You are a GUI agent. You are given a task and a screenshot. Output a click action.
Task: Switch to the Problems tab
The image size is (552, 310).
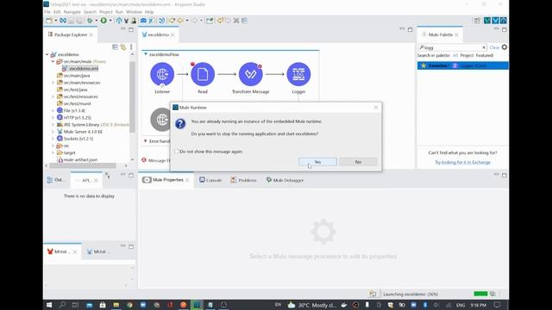(243, 180)
